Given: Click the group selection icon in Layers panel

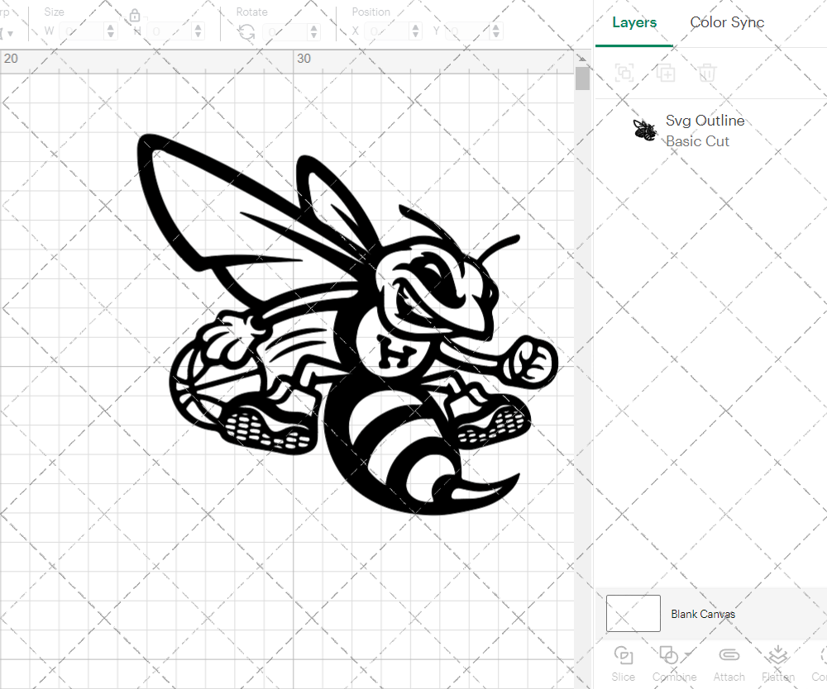Looking at the screenshot, I should (x=624, y=74).
